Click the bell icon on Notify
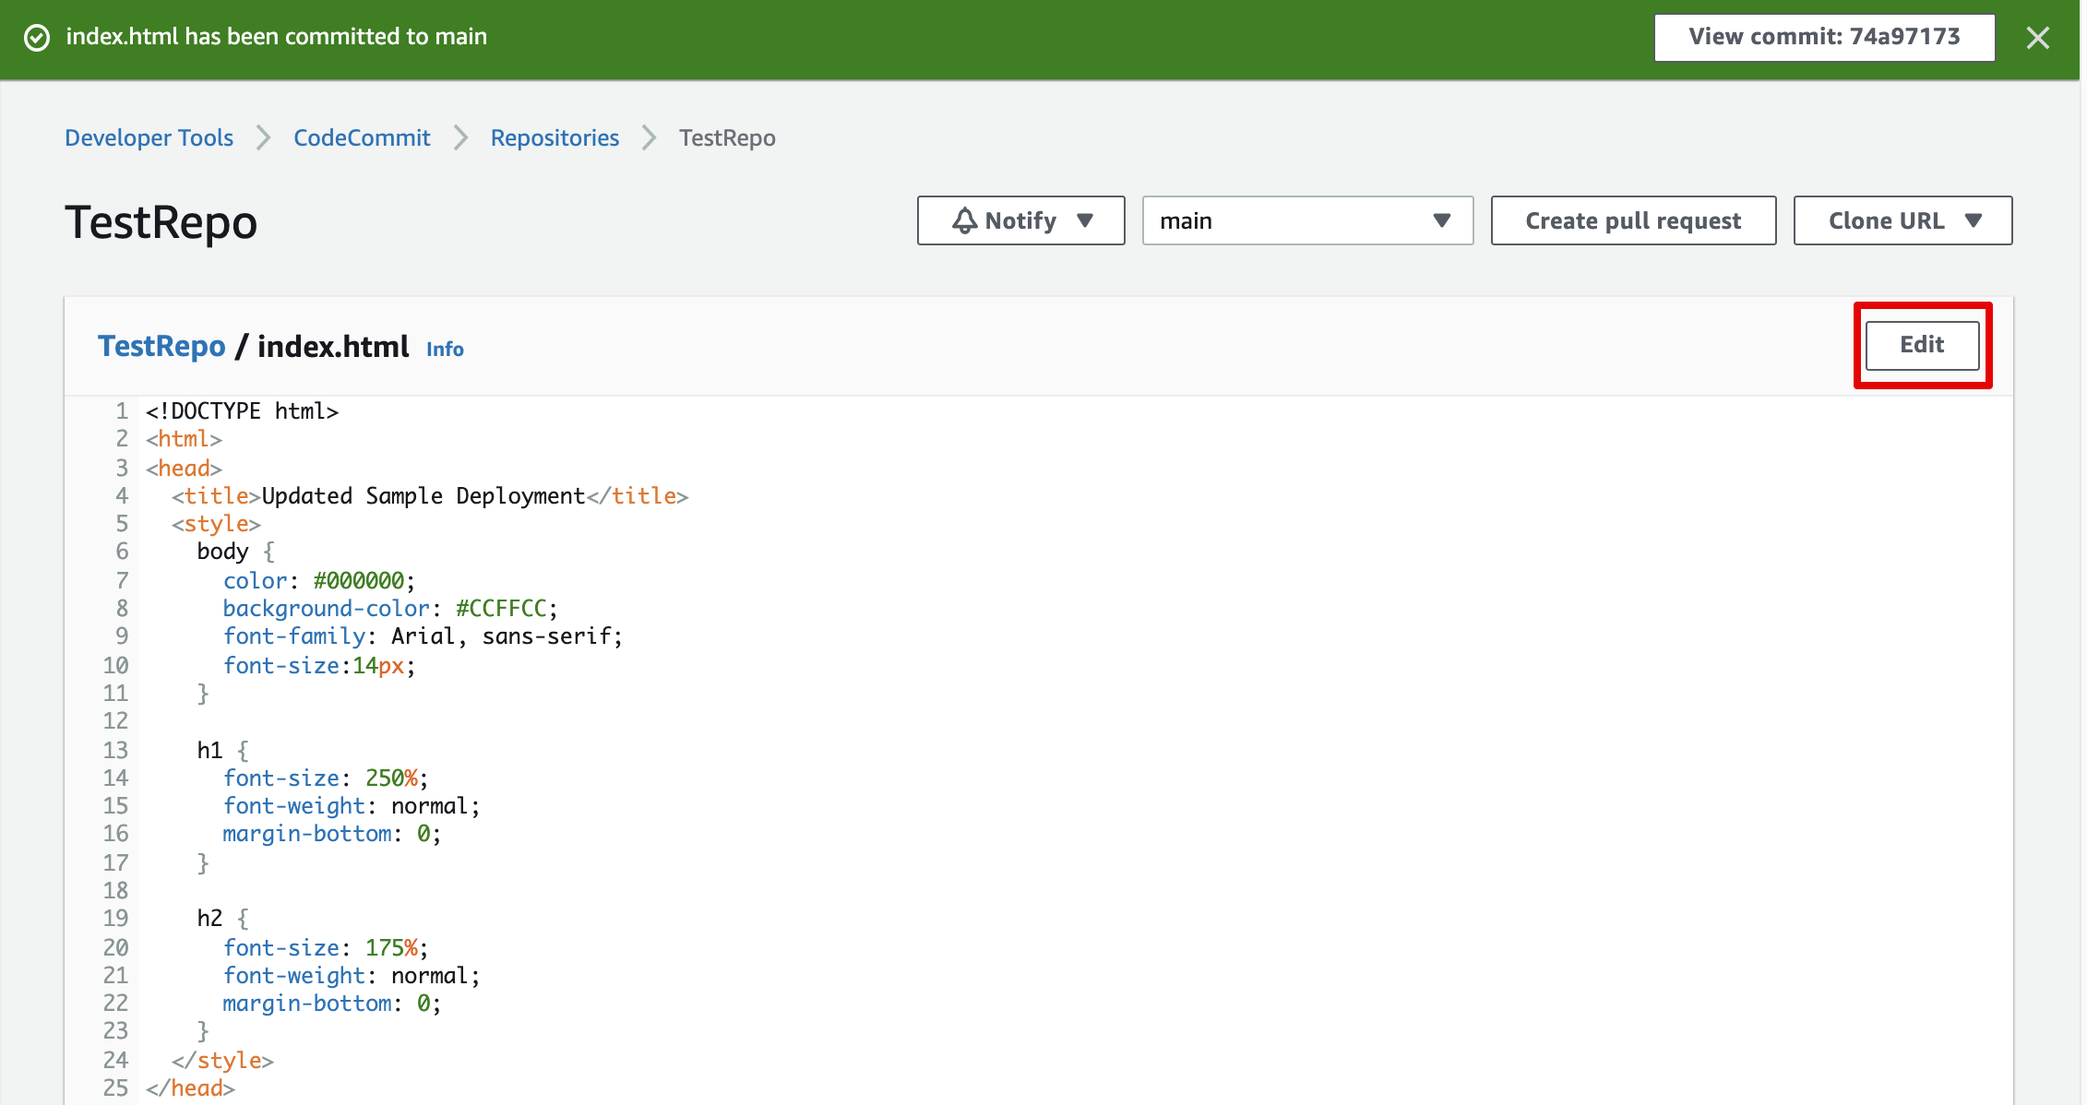The image size is (2087, 1105). (x=964, y=220)
